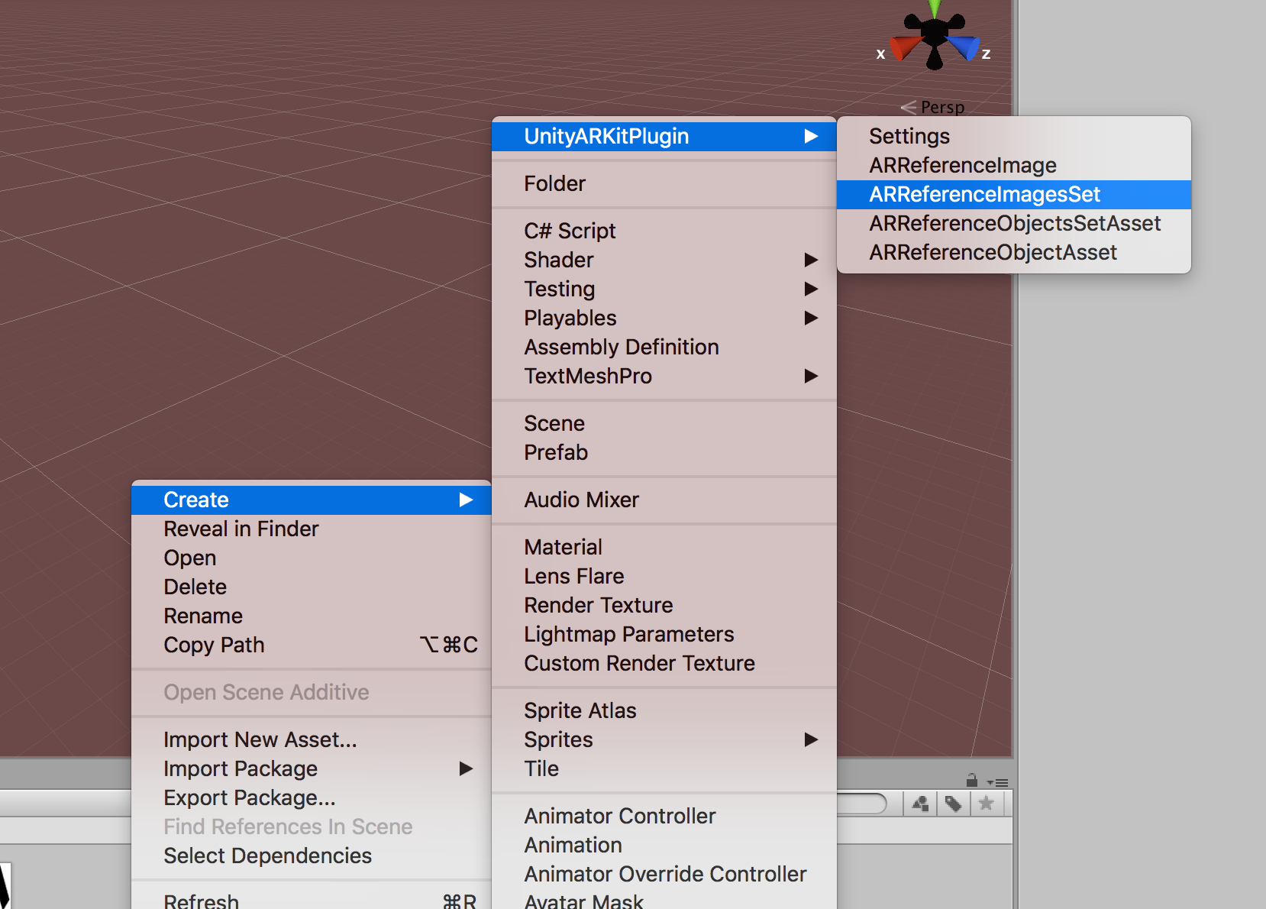Click the blue Z axis cone on gizmo

(964, 47)
